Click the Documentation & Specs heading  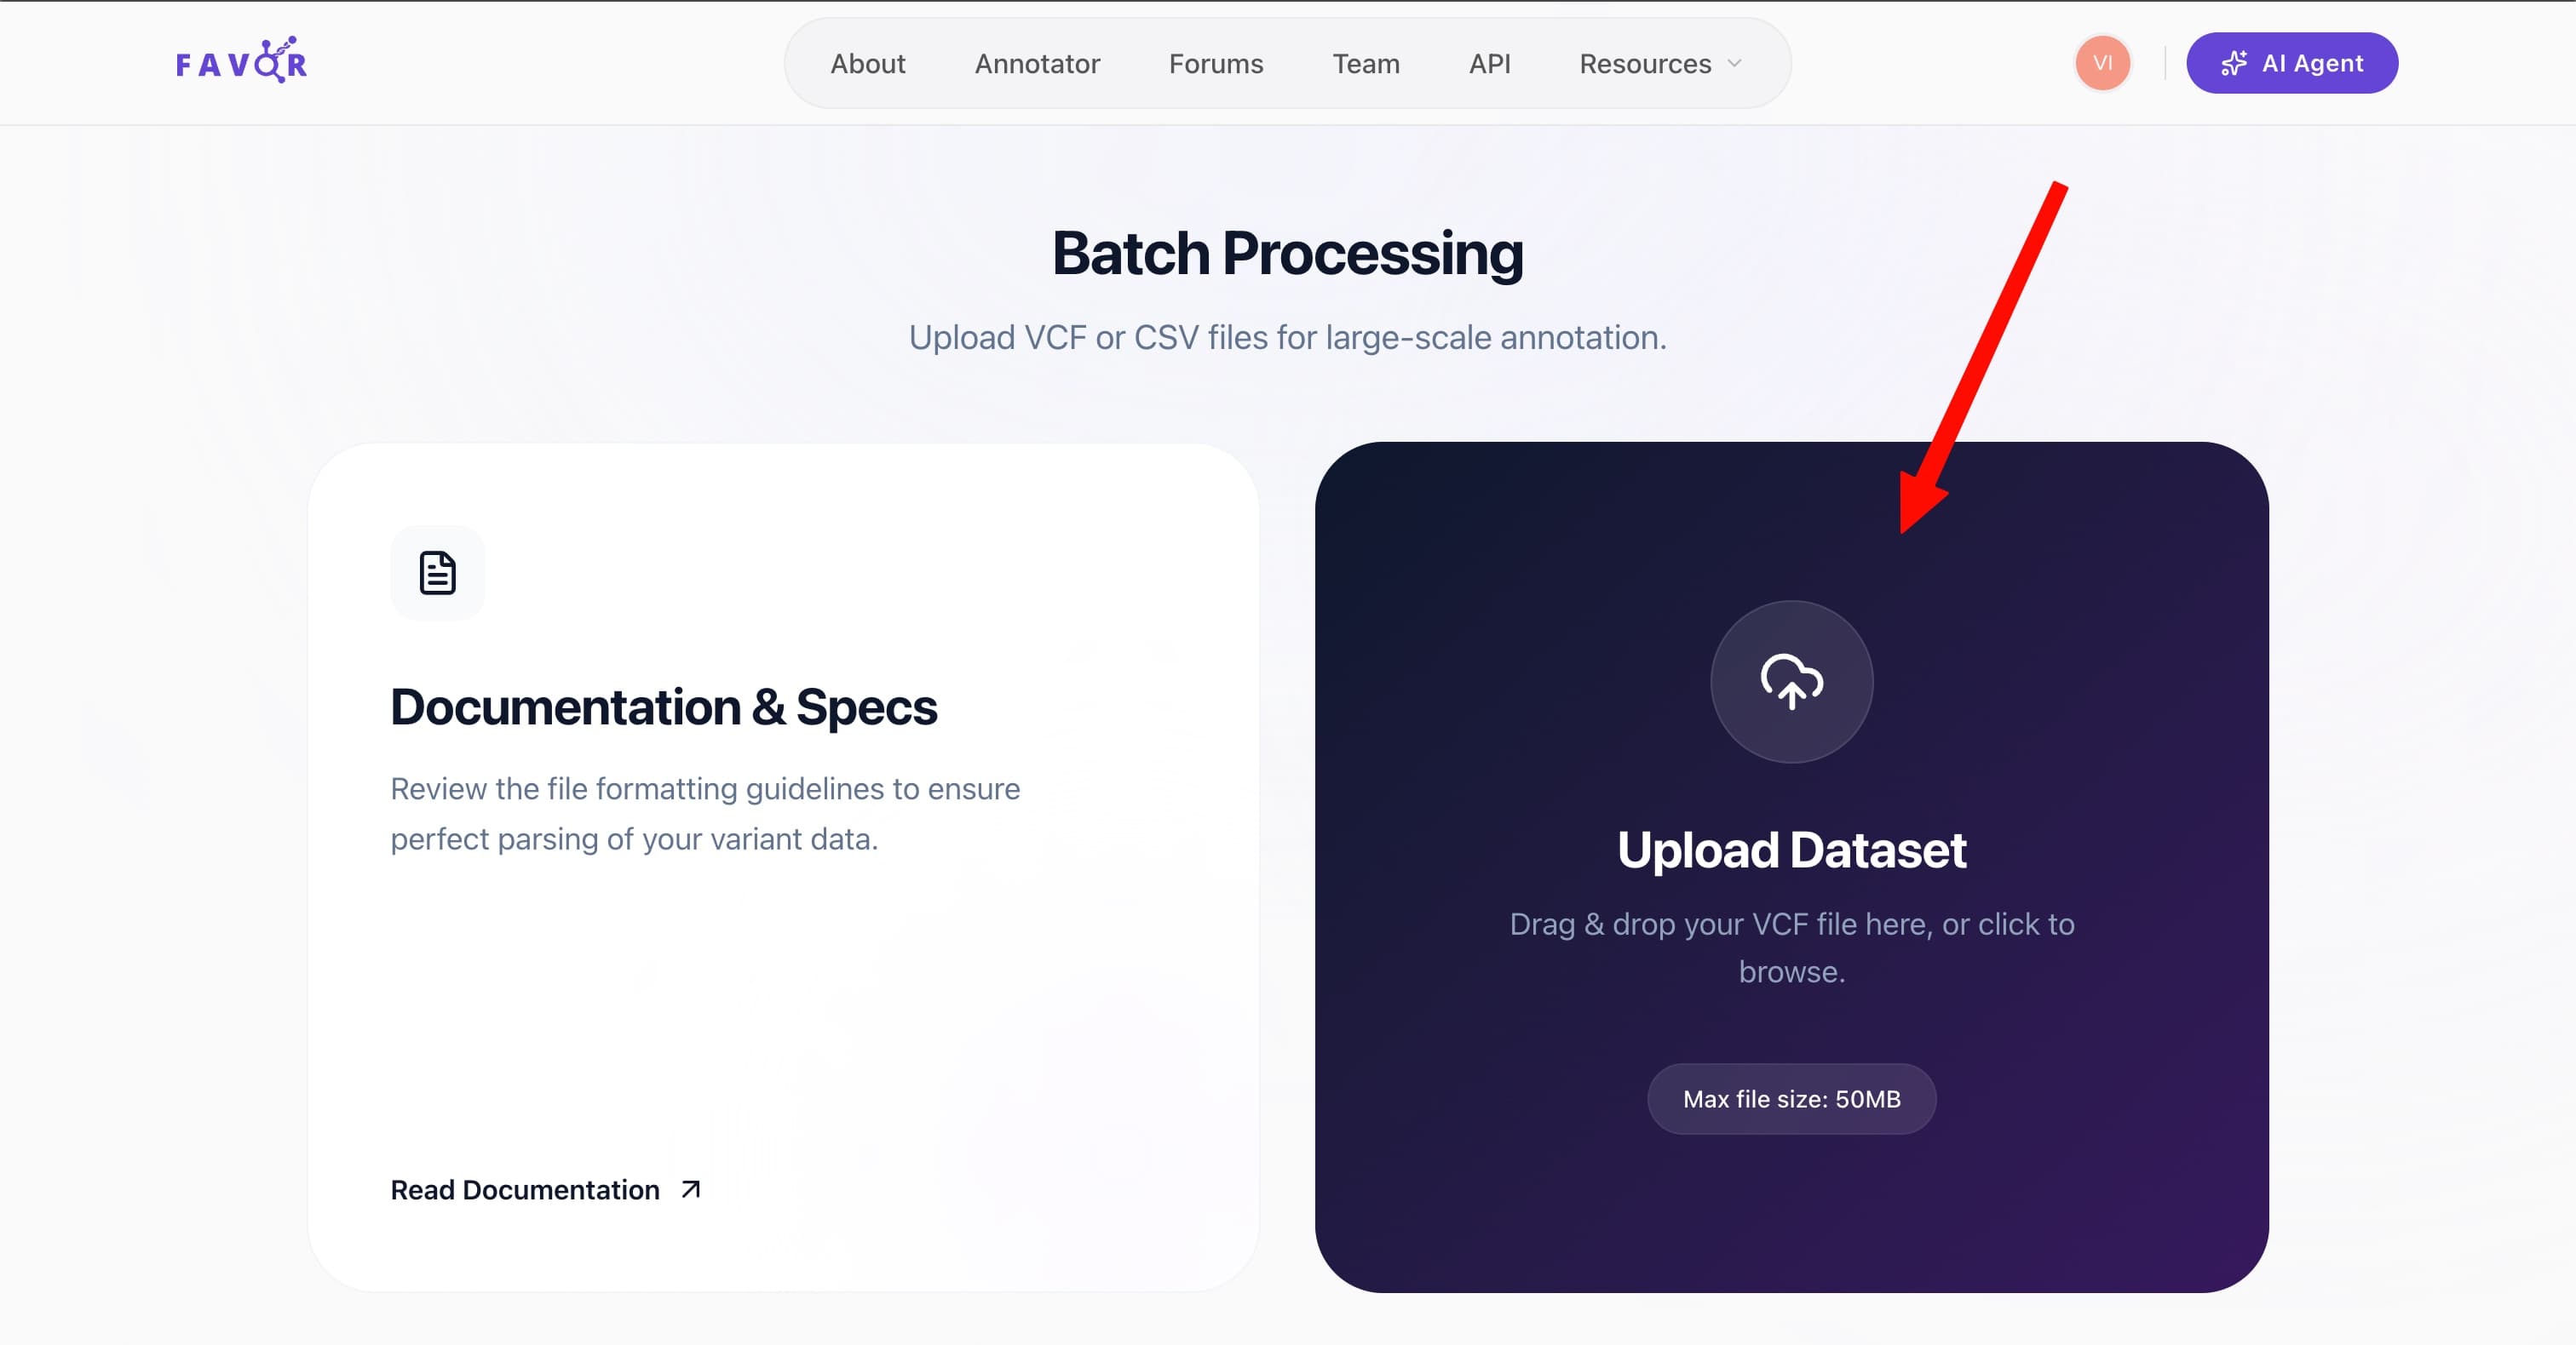(x=663, y=707)
